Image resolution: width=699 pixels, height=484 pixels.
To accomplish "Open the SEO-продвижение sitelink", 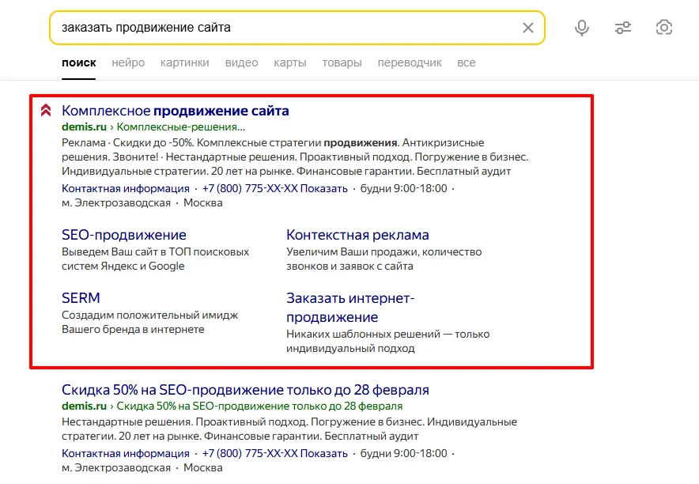I will pyautogui.click(x=124, y=235).
